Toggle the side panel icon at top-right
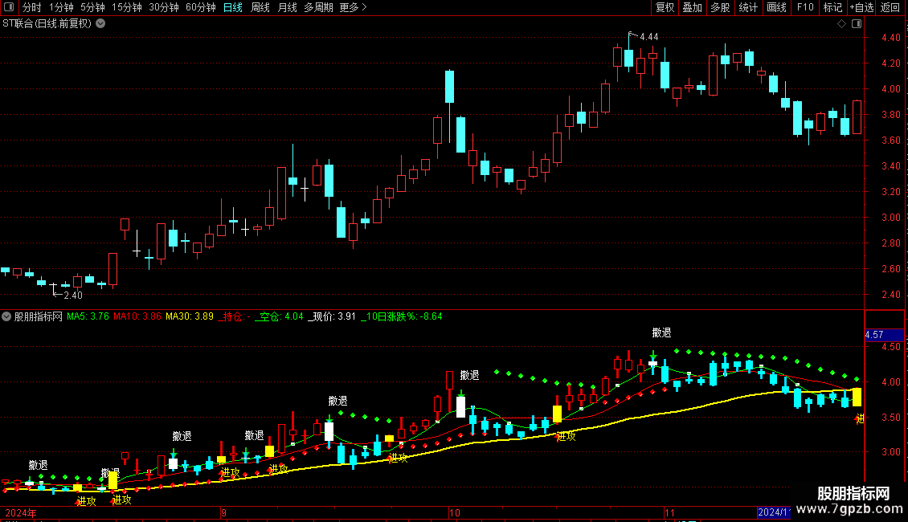 (x=857, y=24)
